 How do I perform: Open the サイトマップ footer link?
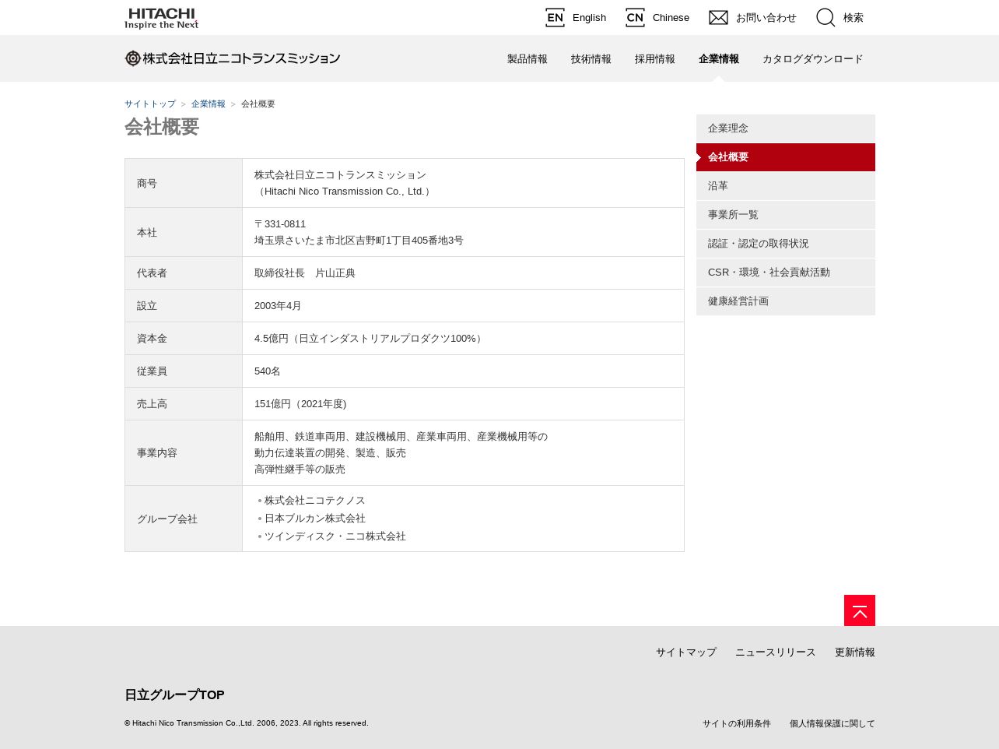click(x=686, y=652)
